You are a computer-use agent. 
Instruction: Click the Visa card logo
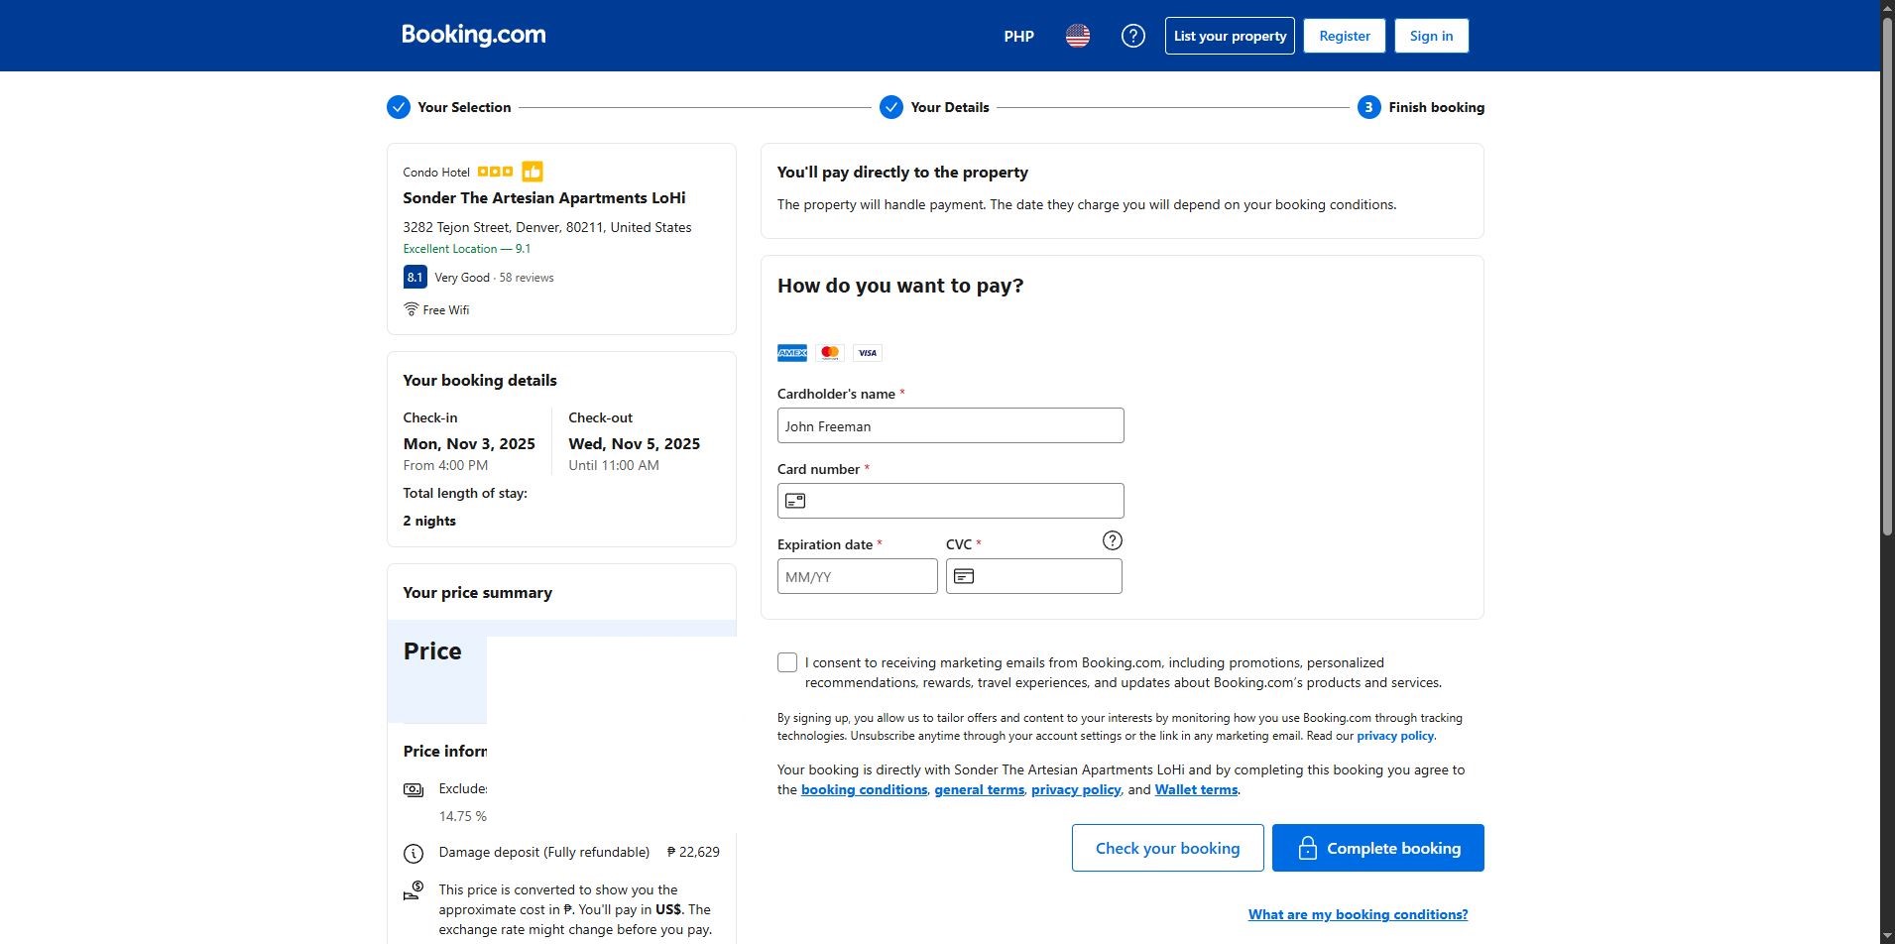tap(868, 353)
